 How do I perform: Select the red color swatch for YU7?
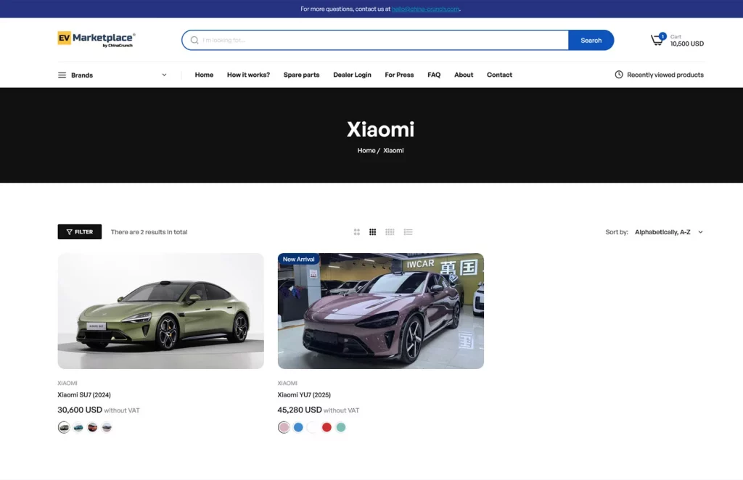(327, 428)
